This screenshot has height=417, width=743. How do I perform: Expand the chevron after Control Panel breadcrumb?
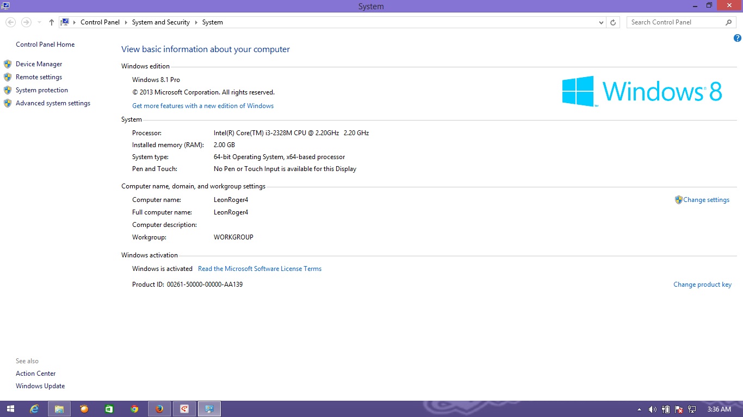[x=126, y=22]
